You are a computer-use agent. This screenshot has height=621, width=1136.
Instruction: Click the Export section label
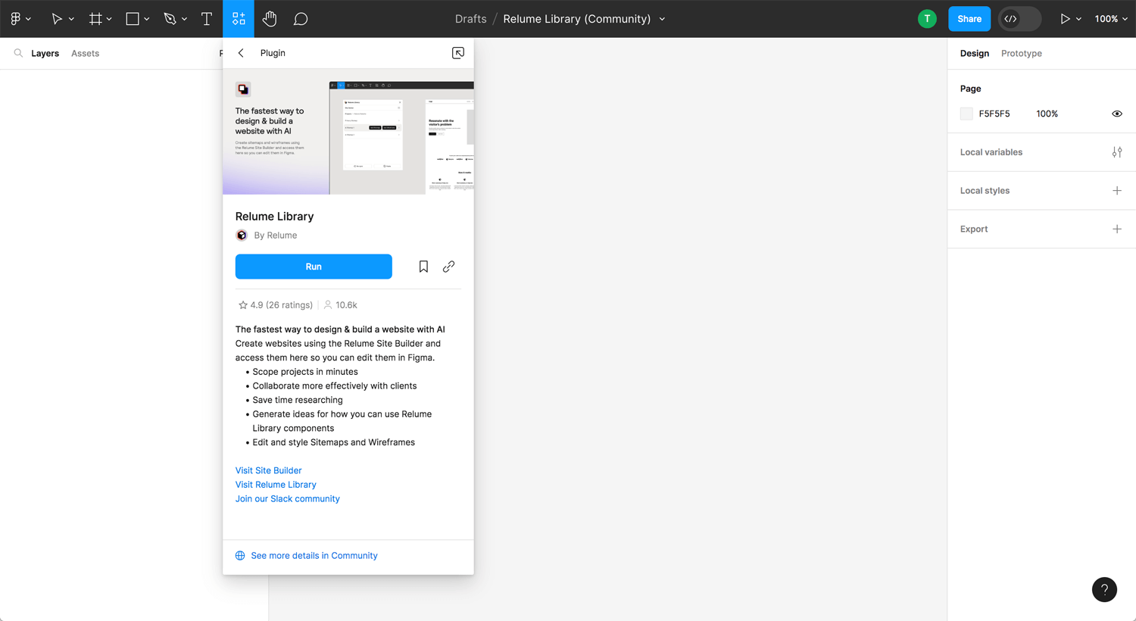pos(974,229)
